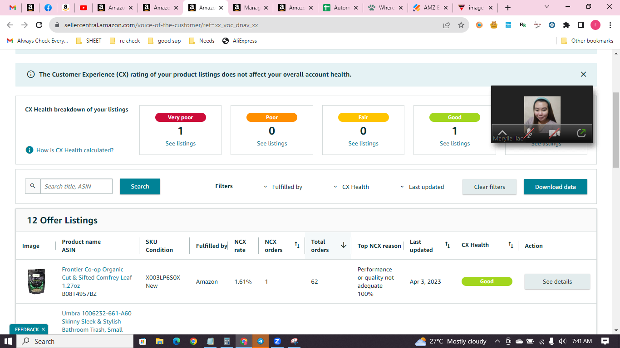Click the info icon beside How is CX Health calculated

pos(30,150)
